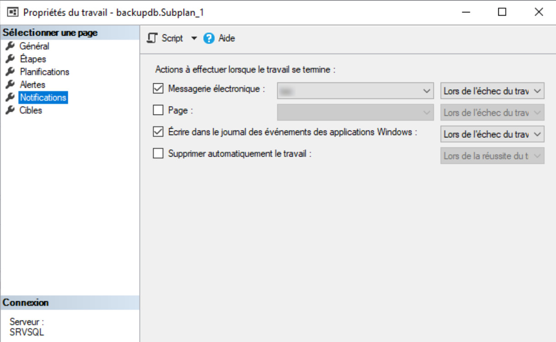Click the wrench icon beside Général
556x342 pixels.
tap(9, 46)
